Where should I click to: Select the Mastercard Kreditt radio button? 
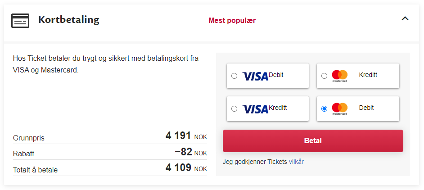pyautogui.click(x=324, y=76)
